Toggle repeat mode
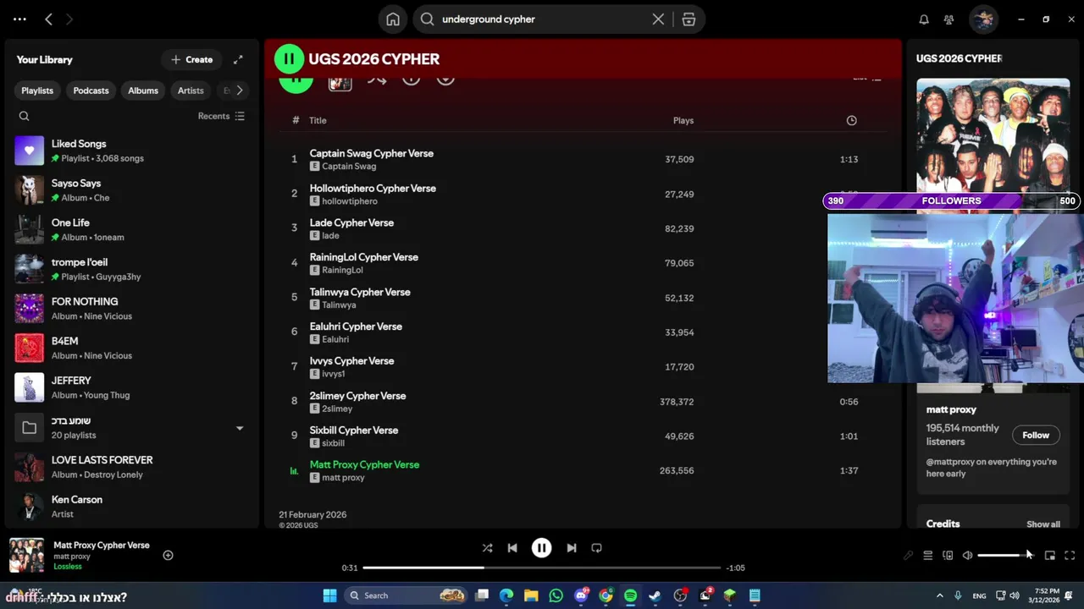Screen dimensions: 1084x609 pos(596,548)
